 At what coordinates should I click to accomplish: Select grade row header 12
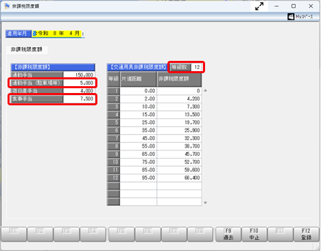pos(114,178)
